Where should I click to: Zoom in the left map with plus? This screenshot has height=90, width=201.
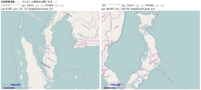[37, 5]
